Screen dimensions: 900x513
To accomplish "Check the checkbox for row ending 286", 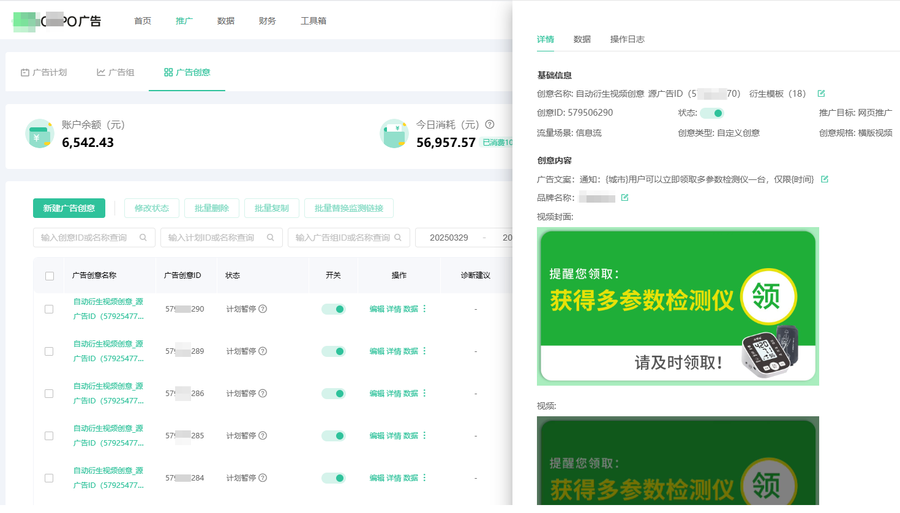I will tap(49, 394).
